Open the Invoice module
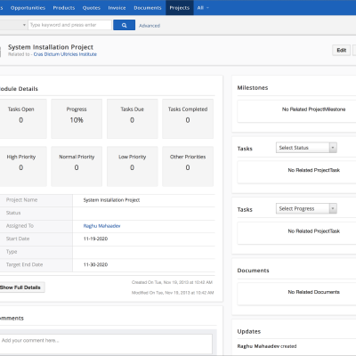Screen dimensions: 356x356 (x=117, y=8)
